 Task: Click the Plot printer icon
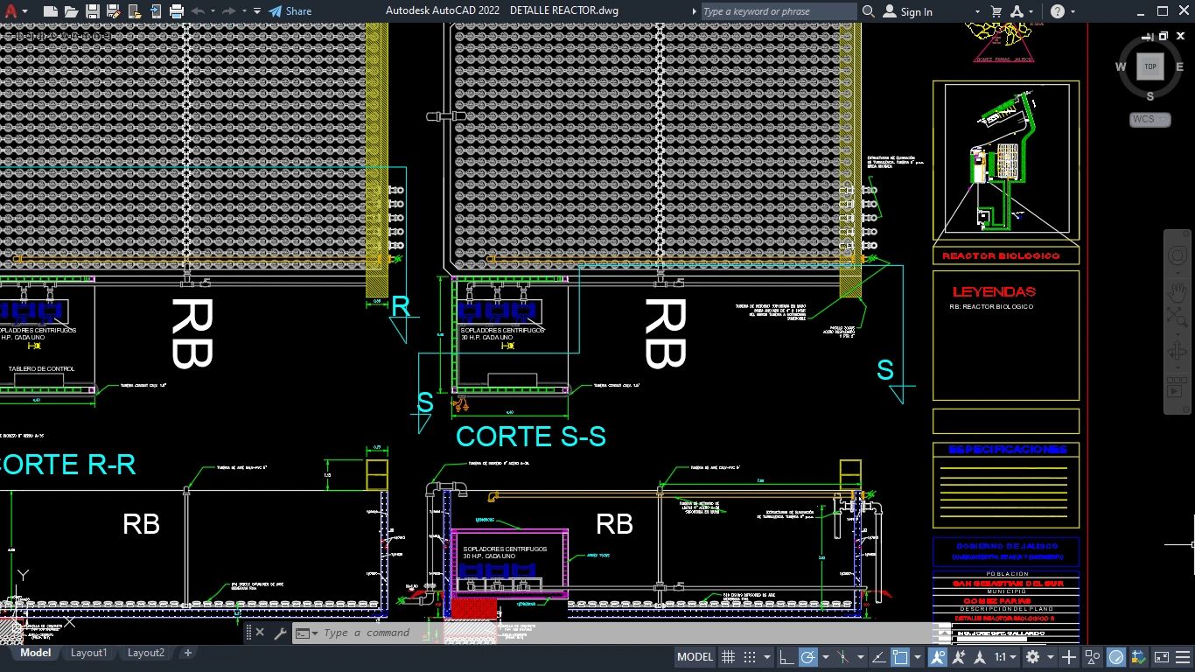click(177, 11)
